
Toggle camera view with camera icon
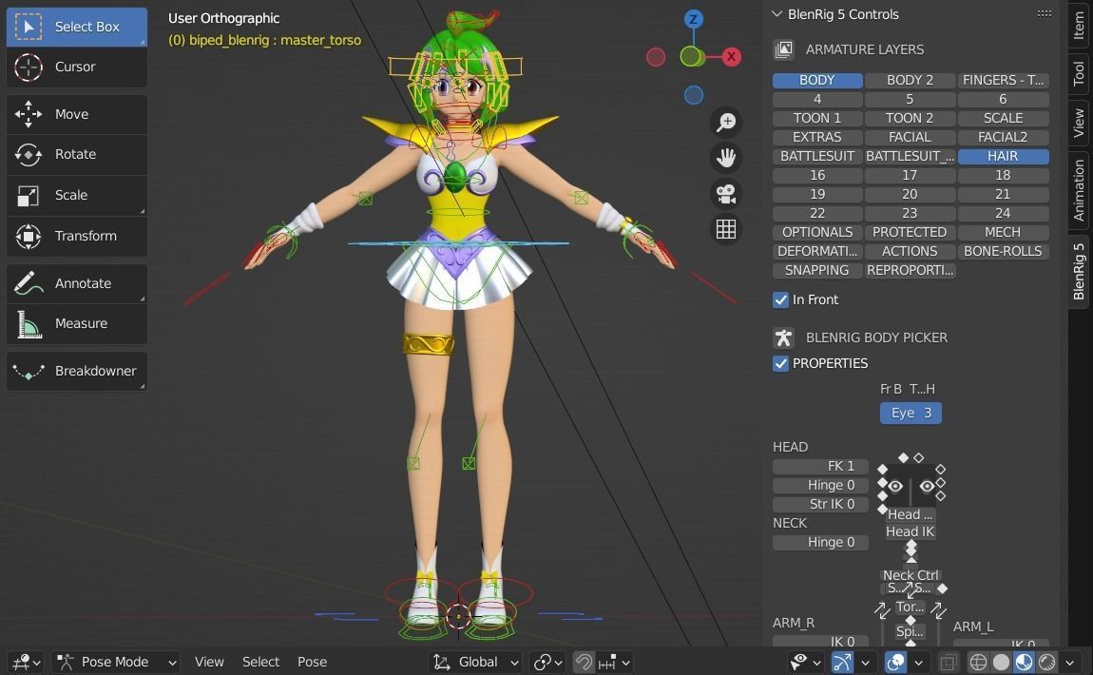click(725, 193)
